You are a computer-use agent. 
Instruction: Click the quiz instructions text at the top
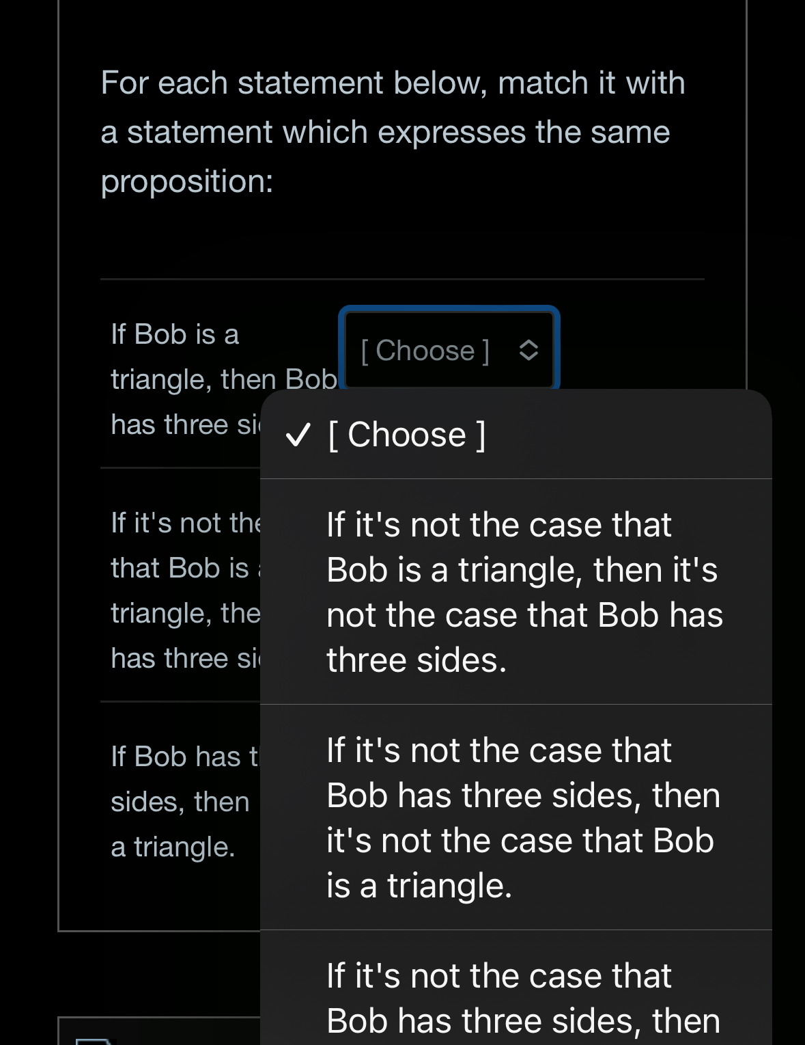393,130
